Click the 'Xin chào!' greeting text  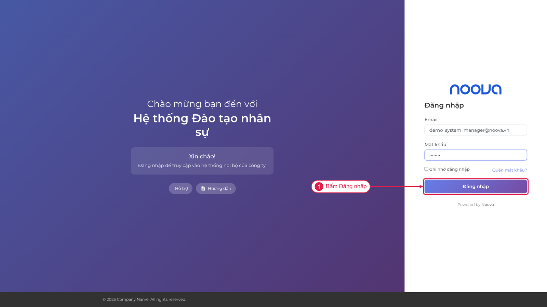point(202,156)
